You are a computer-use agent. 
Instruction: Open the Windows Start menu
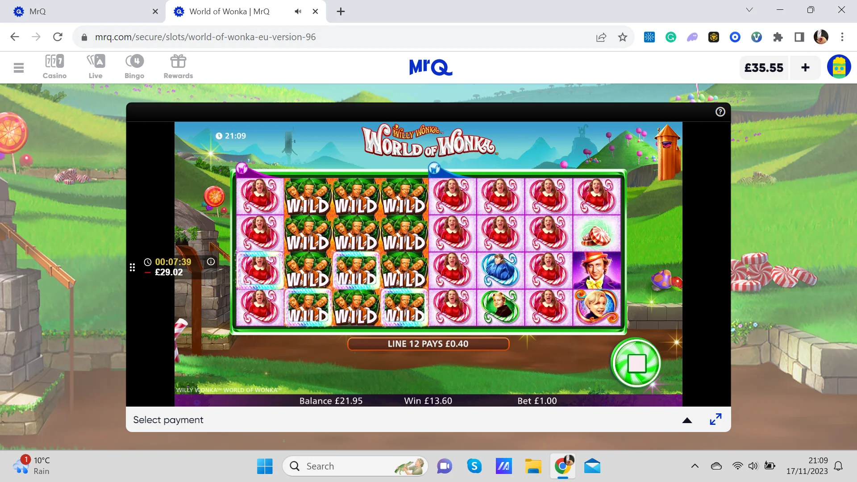pos(265,466)
